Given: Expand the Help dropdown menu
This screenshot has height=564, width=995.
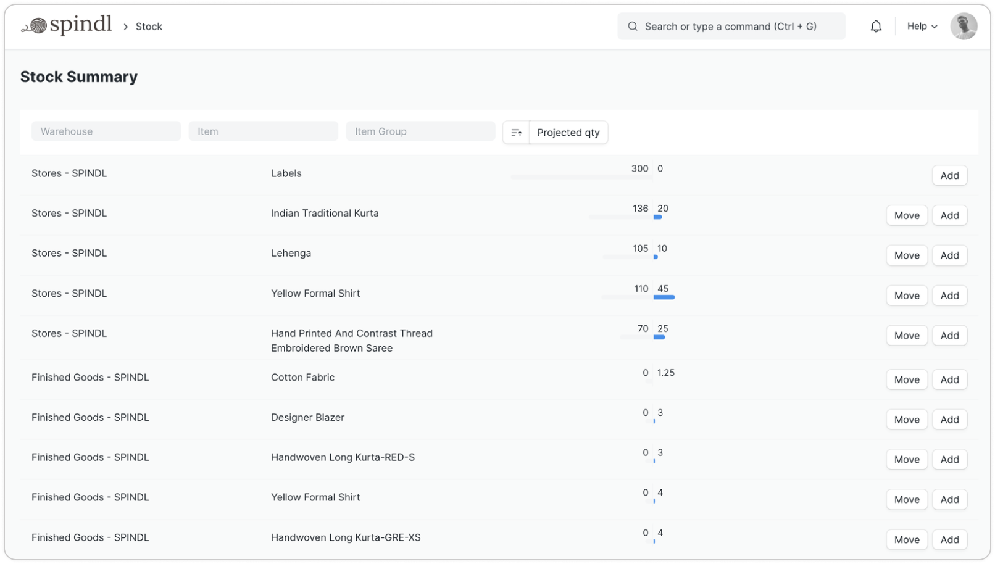Looking at the screenshot, I should point(922,27).
